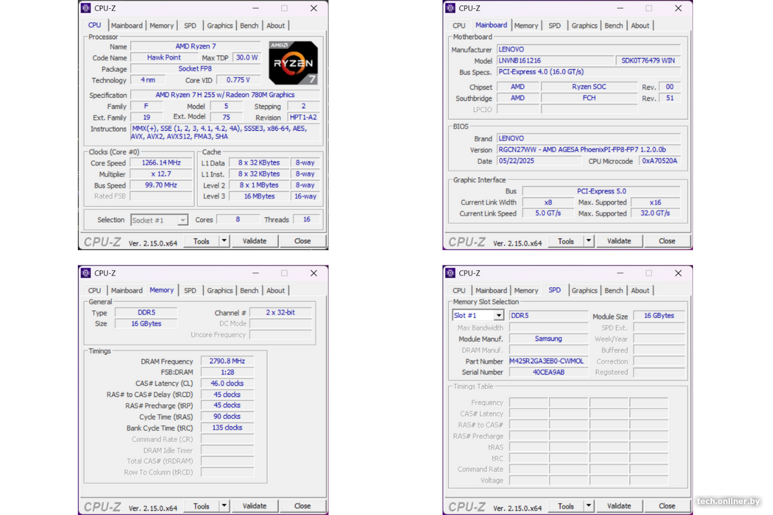Viewport: 773px width, 515px height.
Task: Open the Socket #1 selection dropdown
Action: click(x=182, y=220)
